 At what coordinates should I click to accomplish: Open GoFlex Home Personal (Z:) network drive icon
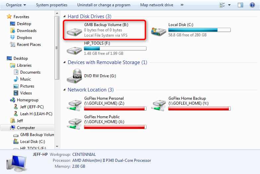pyautogui.click(x=74, y=106)
